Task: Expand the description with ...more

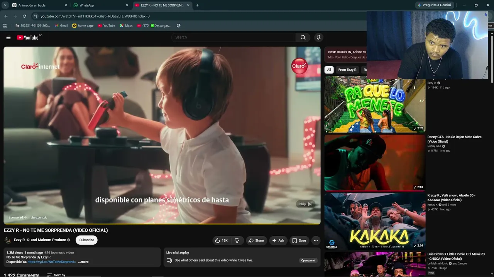Action: [x=83, y=262]
